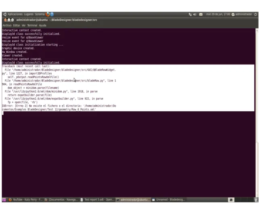Open the administrador user menu
The height and width of the screenshot is (205, 259).
[242, 14]
